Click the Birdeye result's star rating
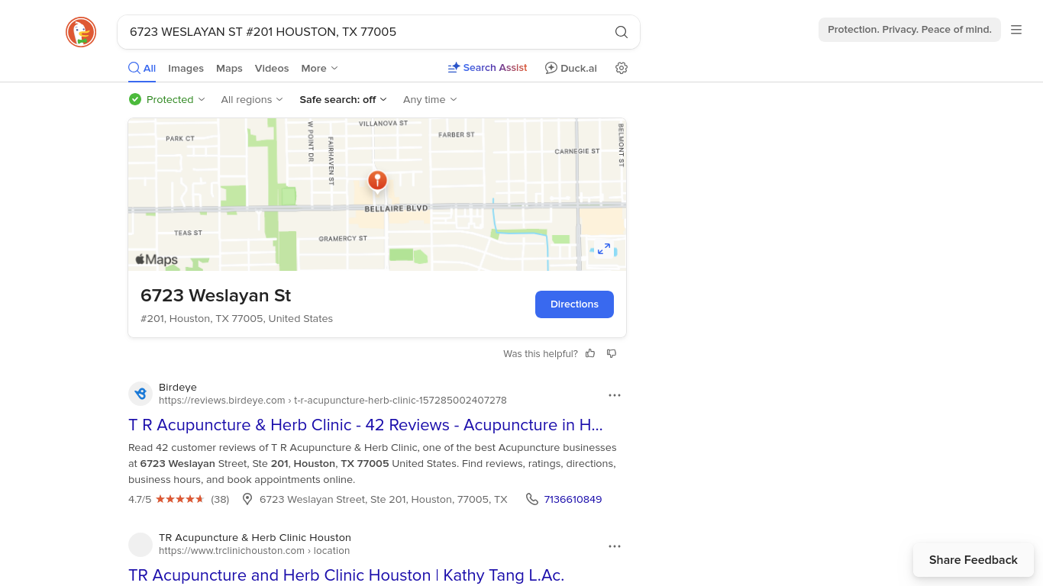The image size is (1043, 586). click(x=180, y=499)
